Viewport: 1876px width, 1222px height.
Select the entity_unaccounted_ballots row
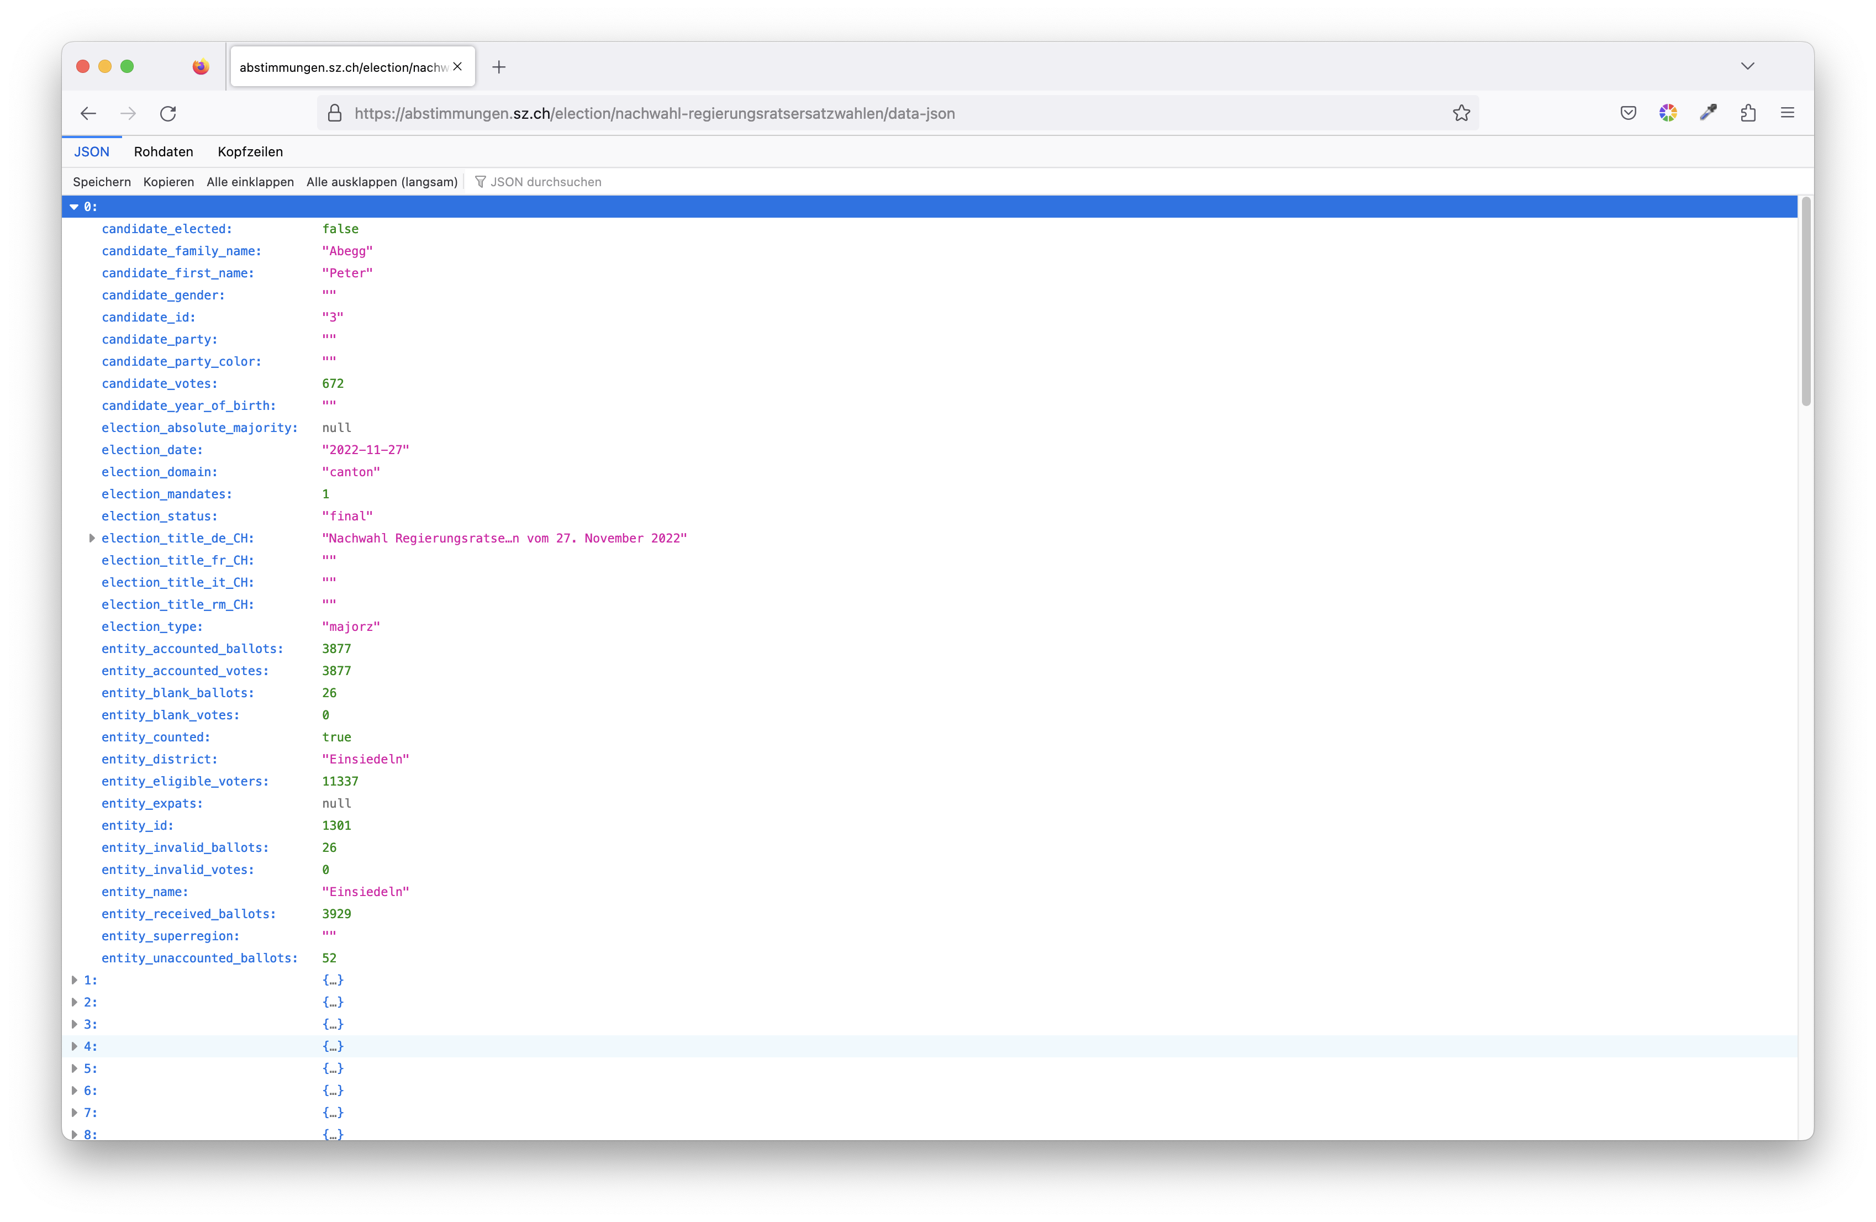(x=929, y=958)
